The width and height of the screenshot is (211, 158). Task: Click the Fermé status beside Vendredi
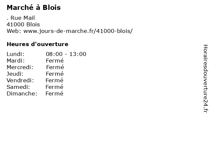54,80
